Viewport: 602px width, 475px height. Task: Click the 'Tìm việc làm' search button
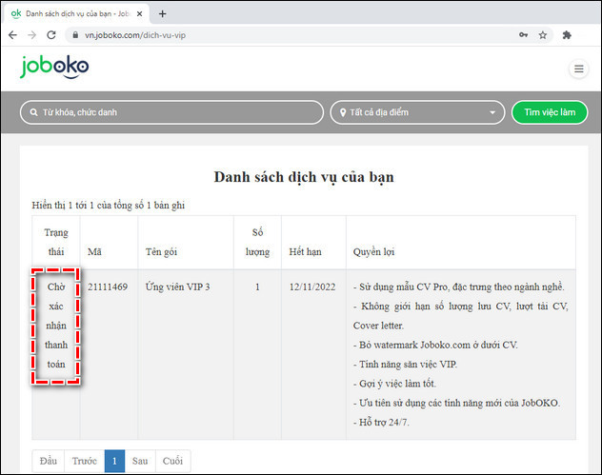tap(549, 112)
